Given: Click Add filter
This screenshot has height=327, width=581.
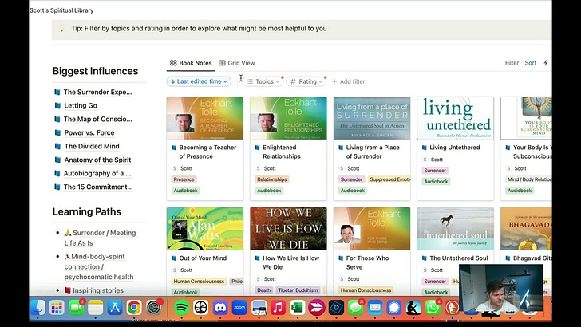Looking at the screenshot, I should pyautogui.click(x=348, y=81).
